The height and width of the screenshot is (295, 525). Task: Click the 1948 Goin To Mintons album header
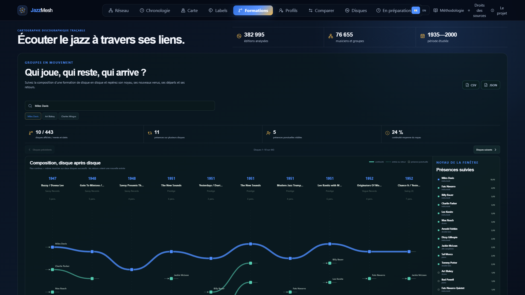(x=92, y=188)
